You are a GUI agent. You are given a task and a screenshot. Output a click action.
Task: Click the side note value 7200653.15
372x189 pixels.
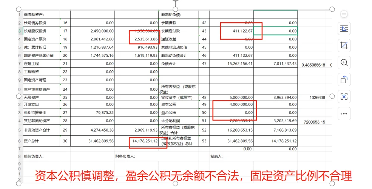tap(315, 122)
